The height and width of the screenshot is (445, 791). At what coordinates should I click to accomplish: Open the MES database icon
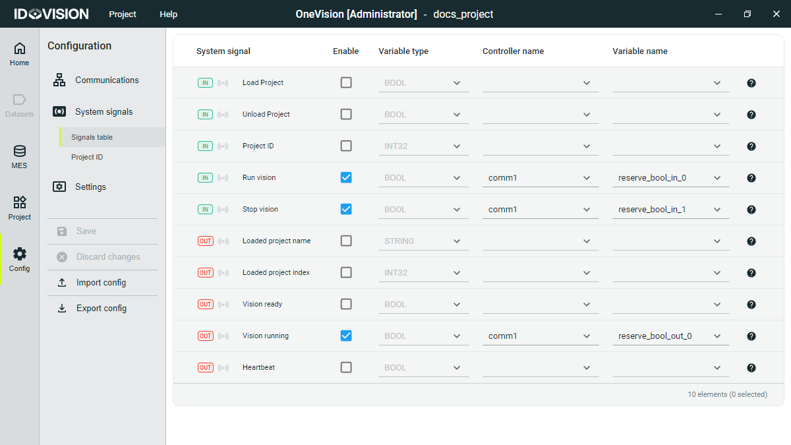pos(20,152)
